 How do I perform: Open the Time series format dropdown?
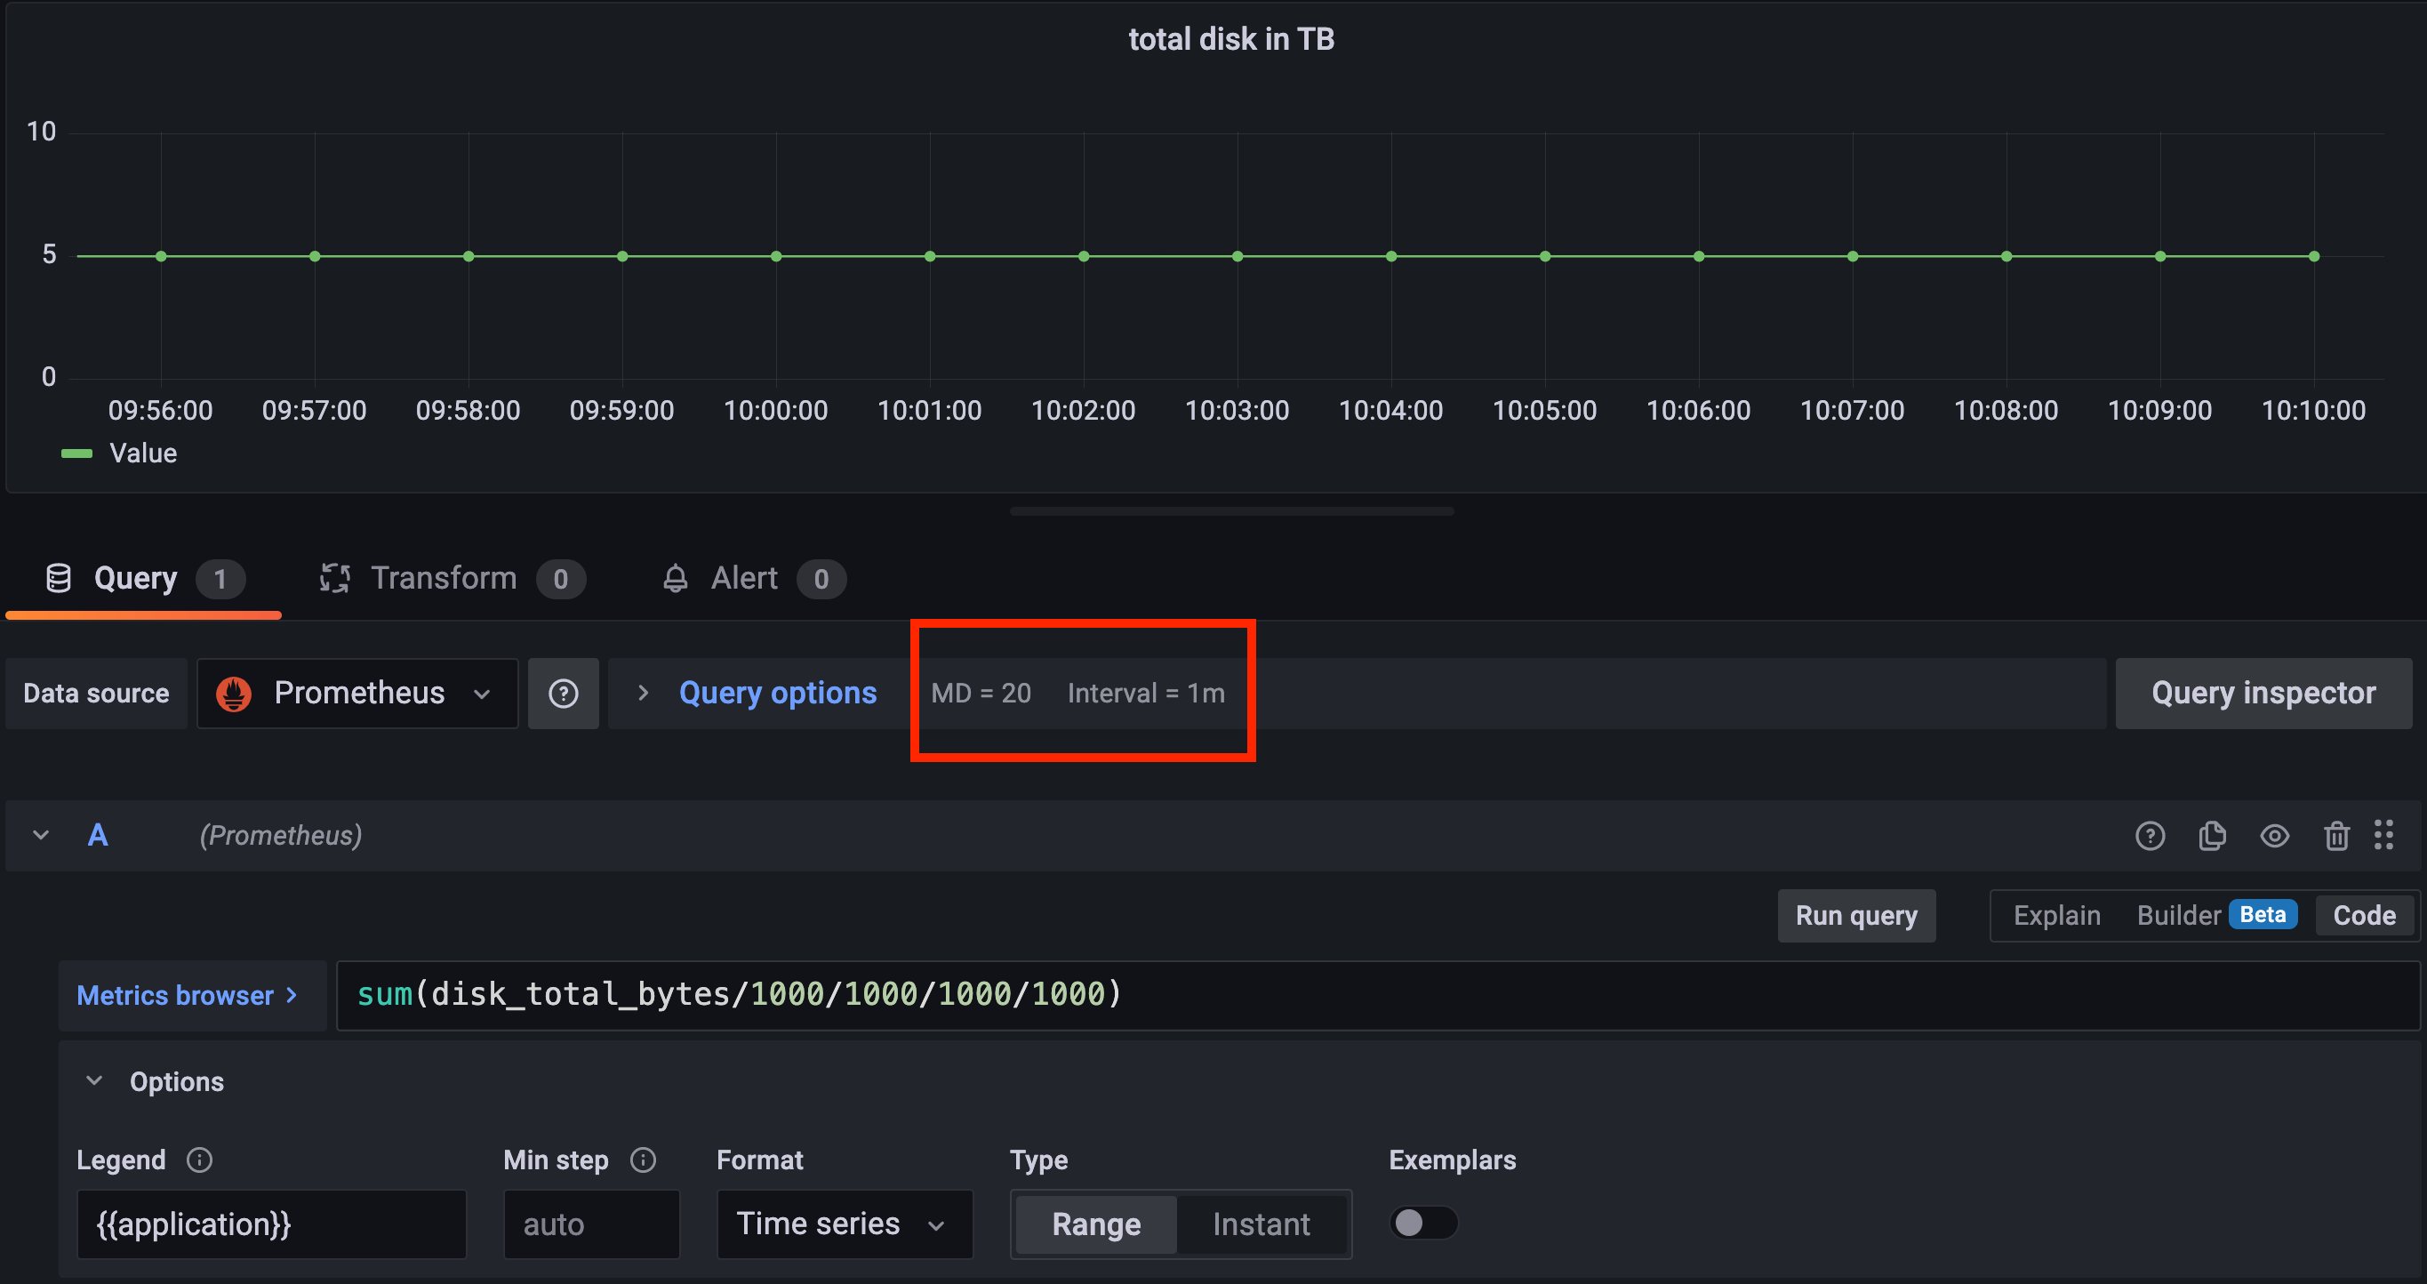(844, 1224)
